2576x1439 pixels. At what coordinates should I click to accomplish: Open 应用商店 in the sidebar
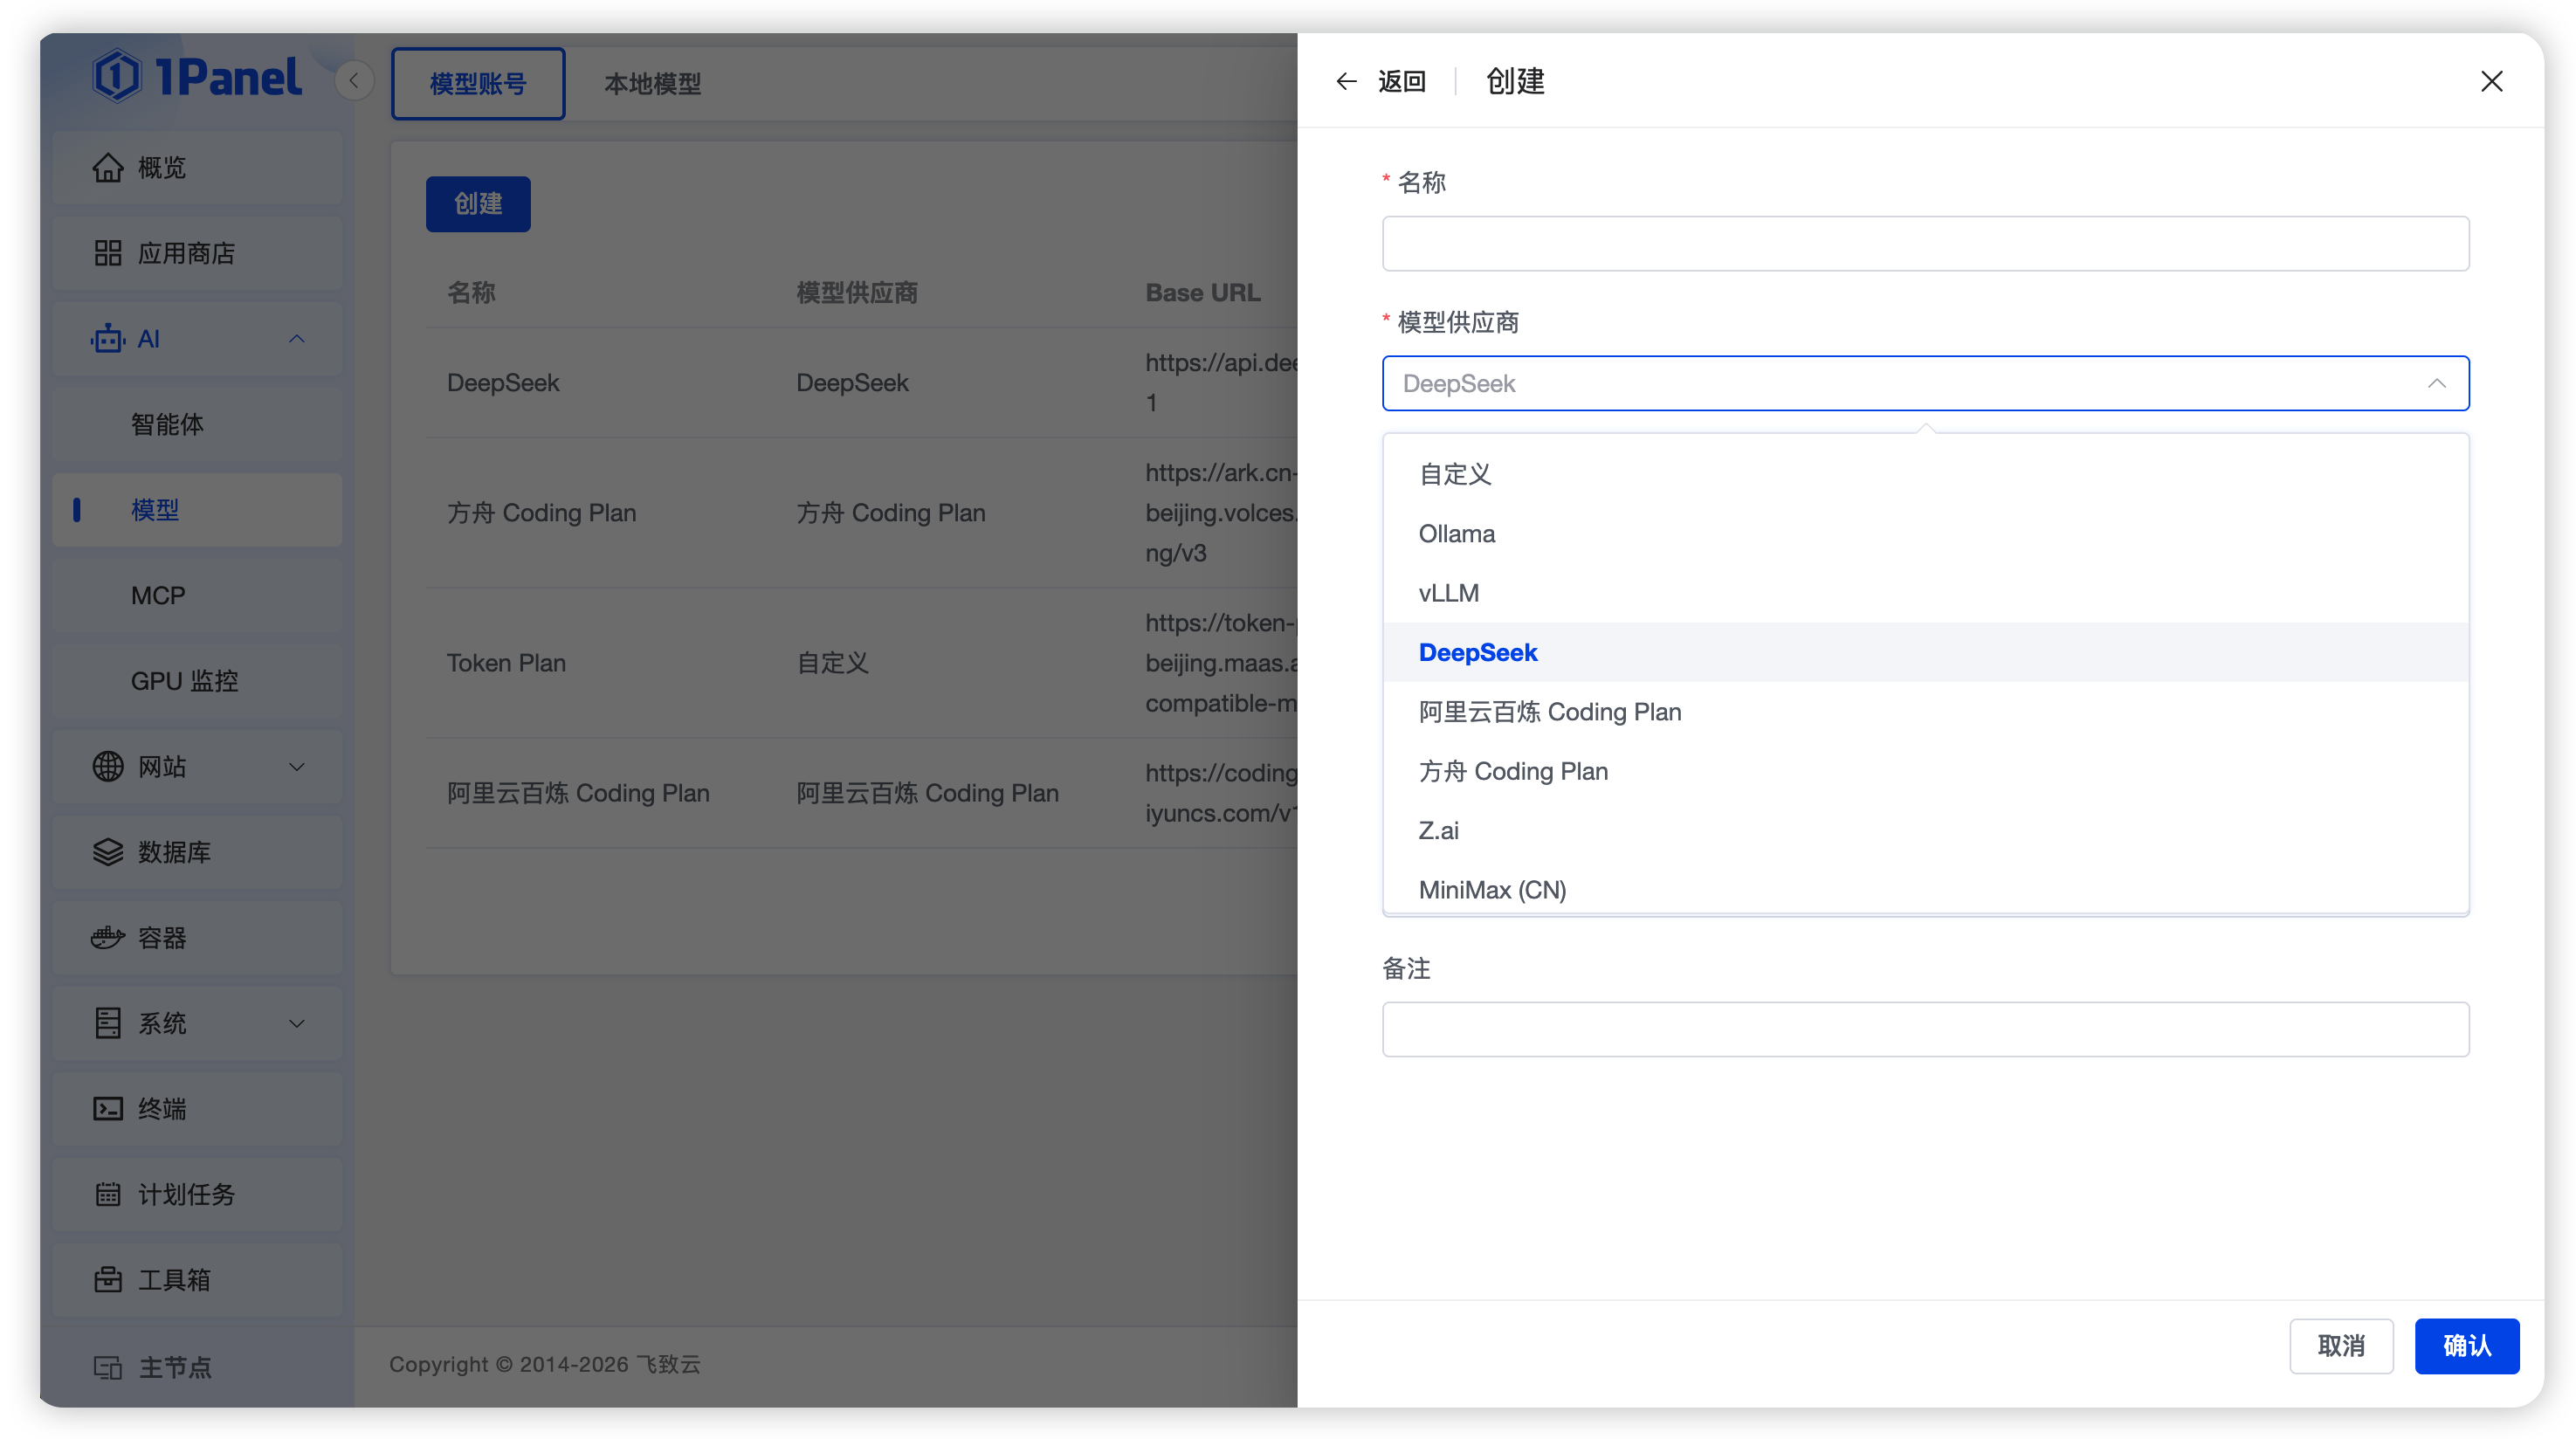197,253
